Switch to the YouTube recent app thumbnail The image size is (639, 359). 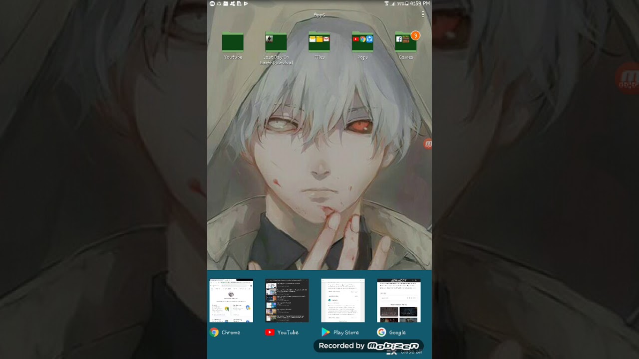pyautogui.click(x=287, y=301)
